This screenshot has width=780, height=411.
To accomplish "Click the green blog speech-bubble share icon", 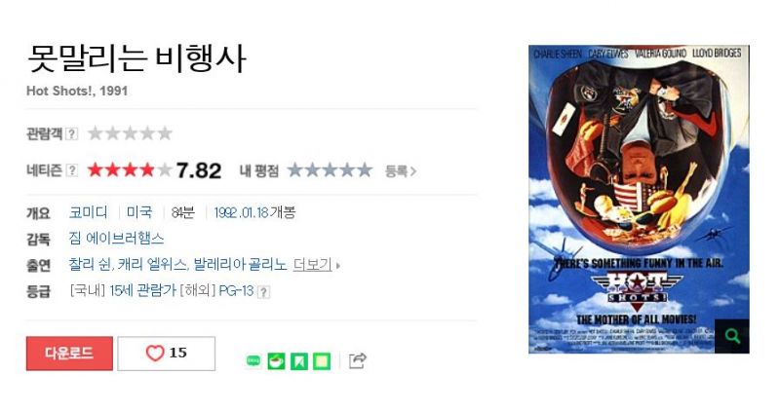I will [x=253, y=360].
